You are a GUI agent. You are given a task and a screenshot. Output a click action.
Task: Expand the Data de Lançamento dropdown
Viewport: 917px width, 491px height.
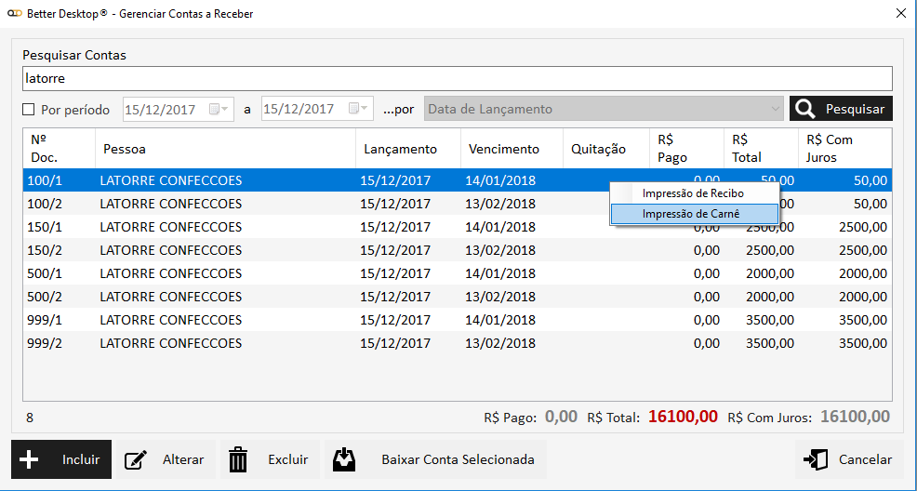775,109
